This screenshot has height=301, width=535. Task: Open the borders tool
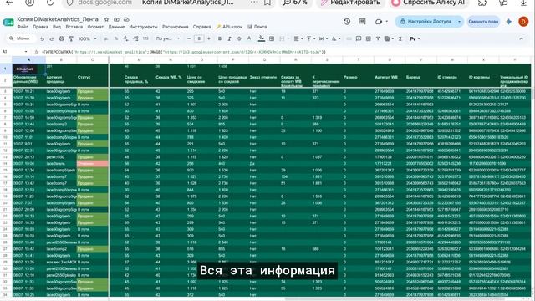[272, 39]
